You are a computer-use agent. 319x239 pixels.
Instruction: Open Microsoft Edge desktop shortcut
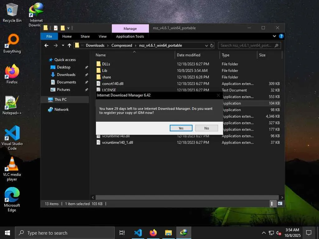coord(12,199)
